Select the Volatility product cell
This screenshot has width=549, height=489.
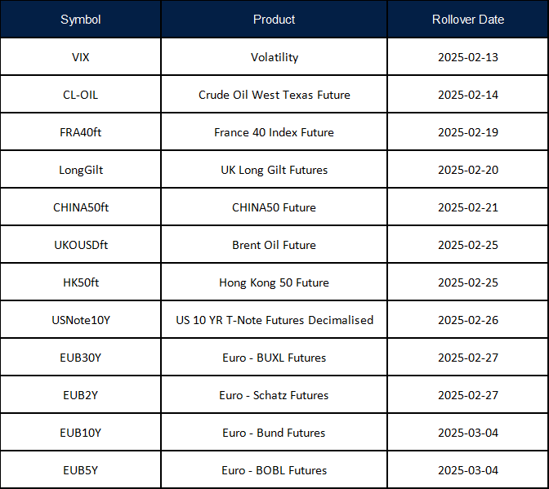tap(274, 57)
